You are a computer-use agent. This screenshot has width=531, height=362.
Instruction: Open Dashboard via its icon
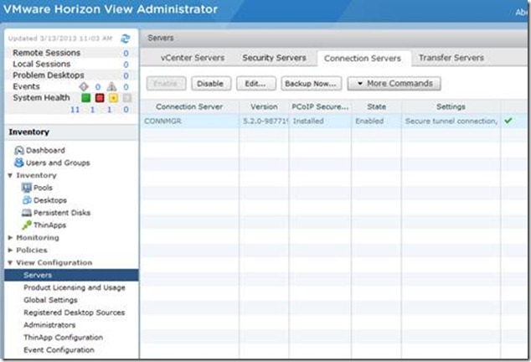coord(19,150)
